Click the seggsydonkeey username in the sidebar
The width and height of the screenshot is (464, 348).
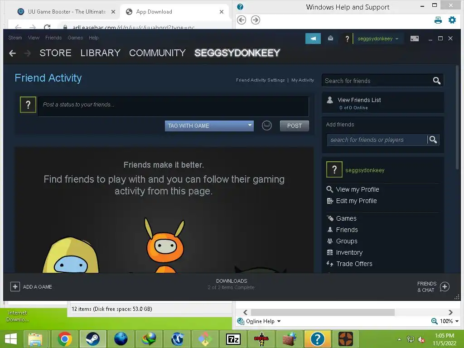click(365, 170)
